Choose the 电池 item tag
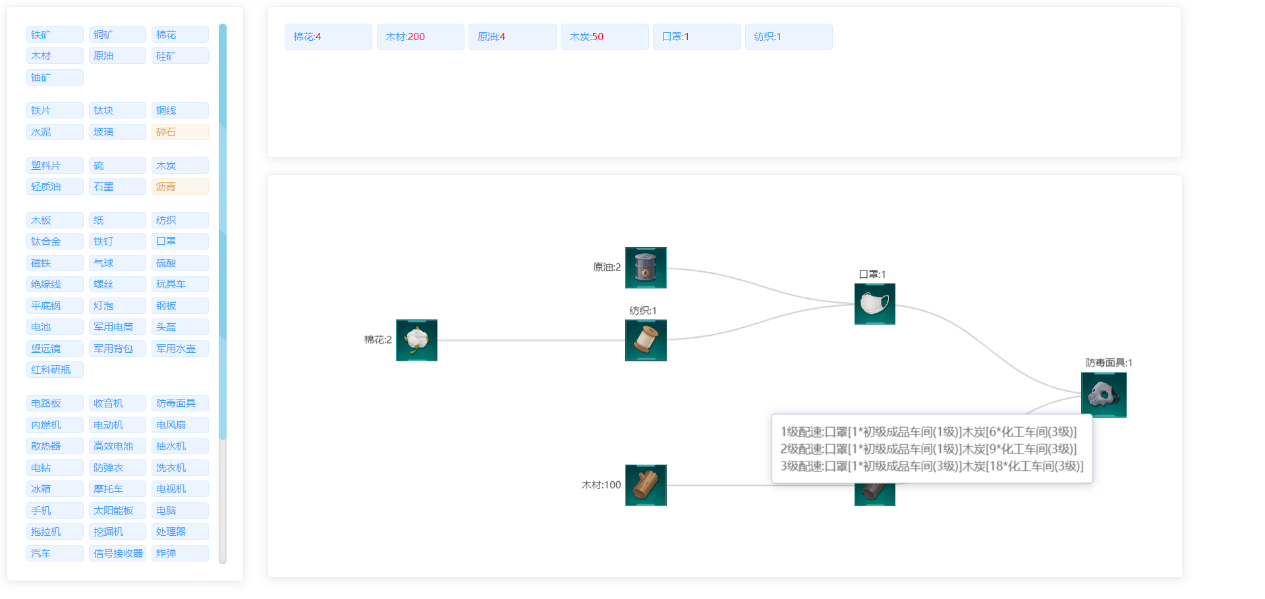1265x599 pixels. pyautogui.click(x=55, y=327)
